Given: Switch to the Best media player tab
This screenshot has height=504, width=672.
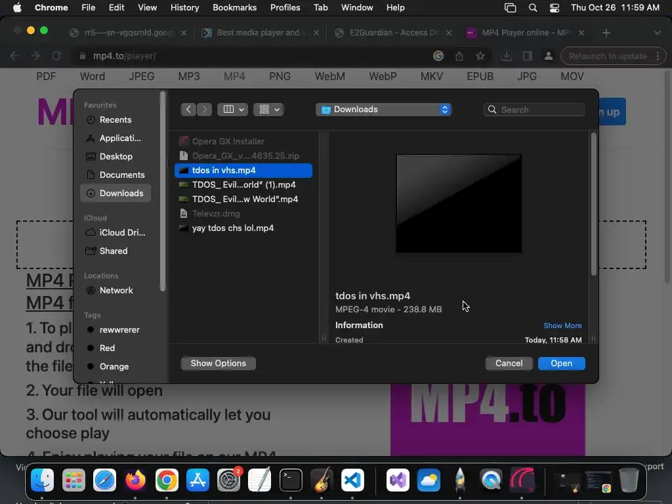Looking at the screenshot, I should [x=259, y=33].
